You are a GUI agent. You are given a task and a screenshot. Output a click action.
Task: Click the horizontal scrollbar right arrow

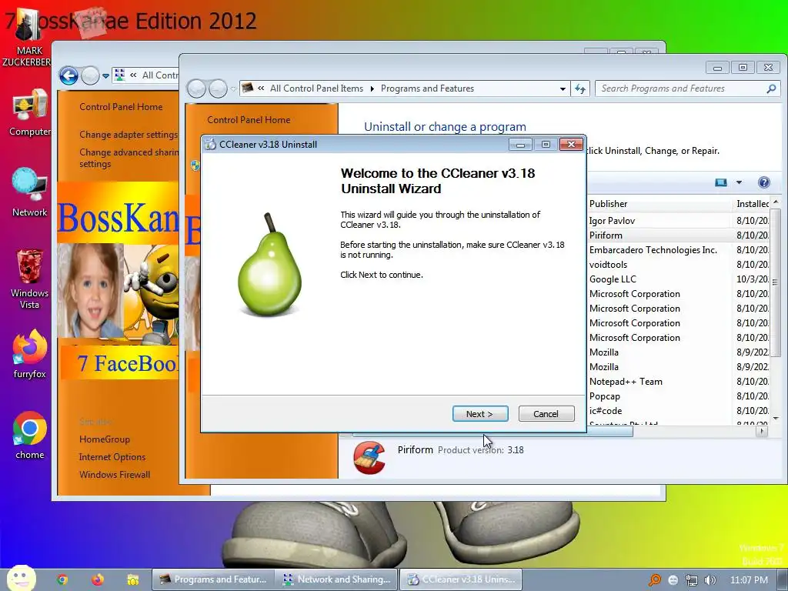pyautogui.click(x=762, y=431)
